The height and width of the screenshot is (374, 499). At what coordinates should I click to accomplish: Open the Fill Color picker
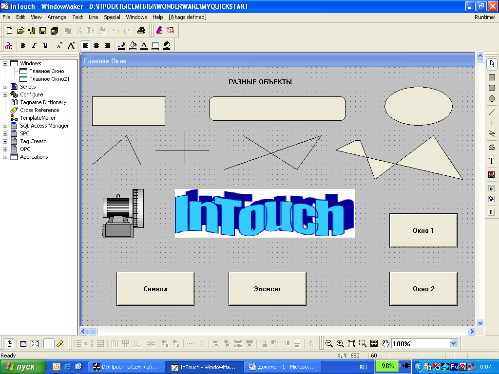(x=133, y=46)
